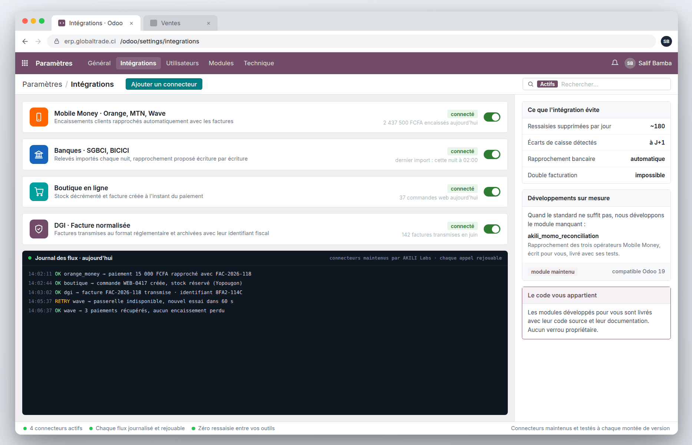Open the Technique menu

coord(259,63)
